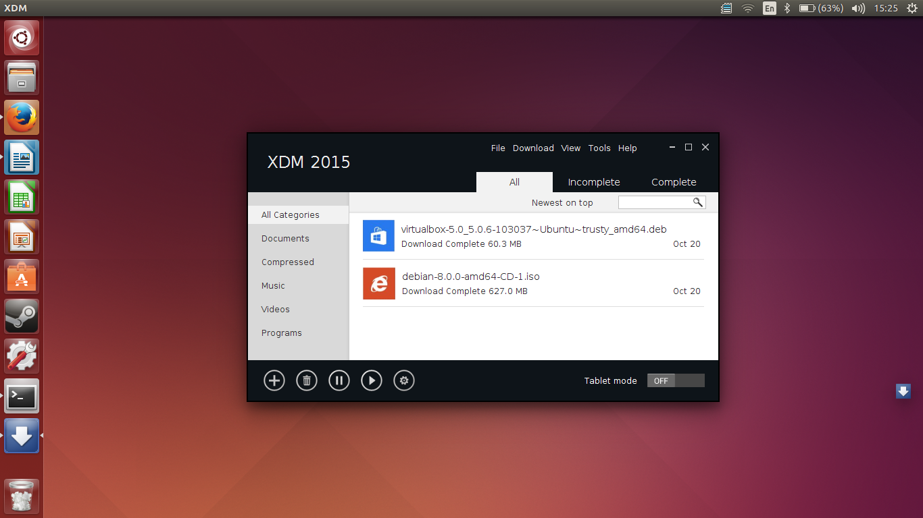This screenshot has width=923, height=518.
Task: Open Terminal from the launcher
Action: pyautogui.click(x=22, y=396)
